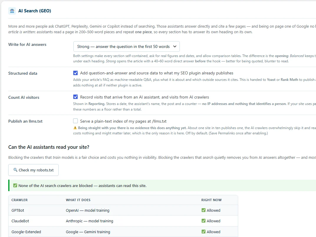Click the magnifier icon on Check my robots.txt

click(x=15, y=170)
